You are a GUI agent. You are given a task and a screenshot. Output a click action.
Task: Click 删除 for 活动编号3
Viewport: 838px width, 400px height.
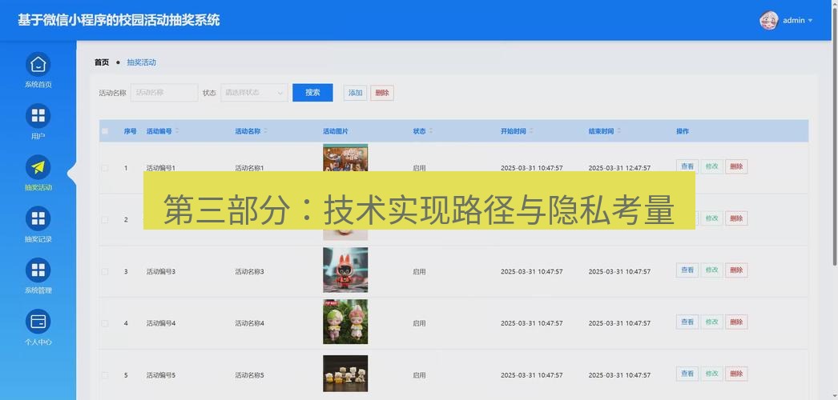[736, 270]
